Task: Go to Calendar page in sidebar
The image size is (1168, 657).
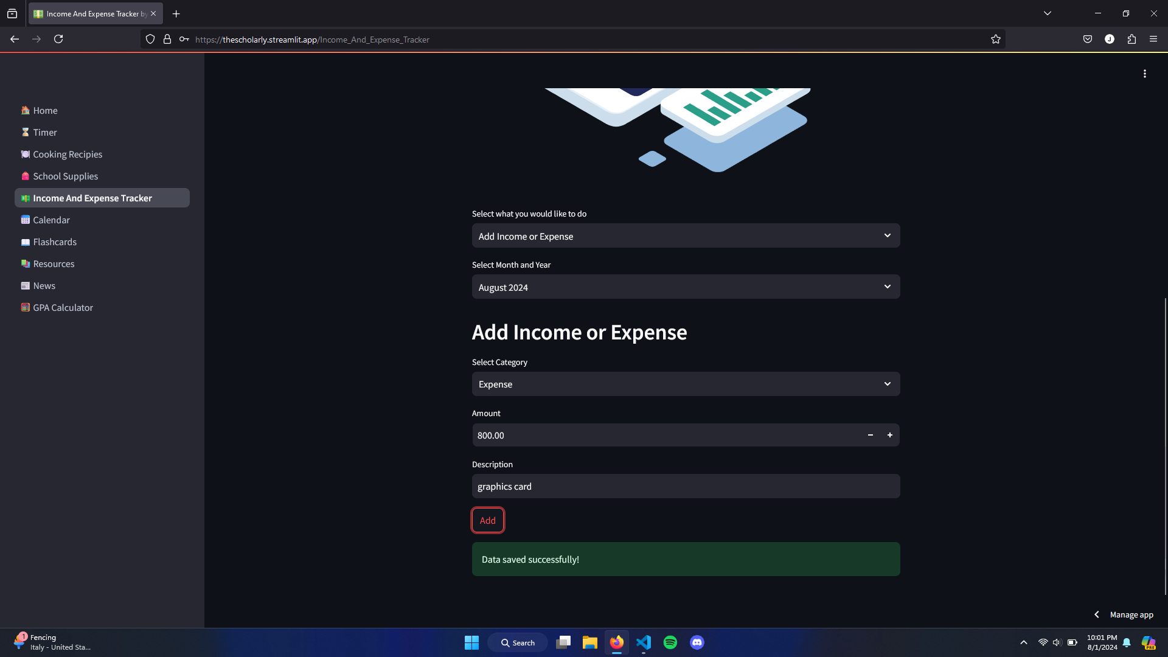Action: (x=51, y=220)
